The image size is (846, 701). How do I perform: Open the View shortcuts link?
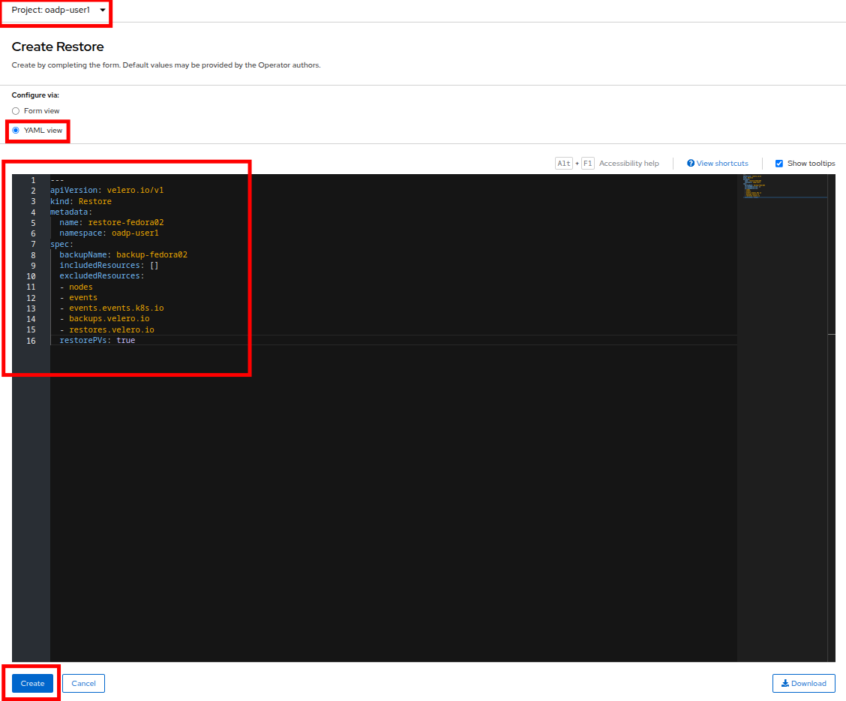click(721, 164)
